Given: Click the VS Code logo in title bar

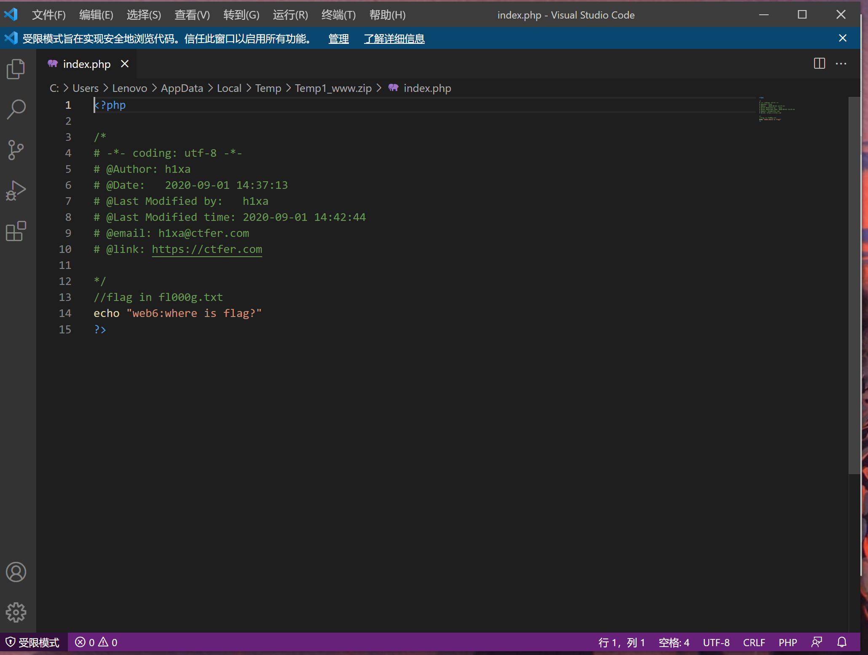Looking at the screenshot, I should click(11, 15).
